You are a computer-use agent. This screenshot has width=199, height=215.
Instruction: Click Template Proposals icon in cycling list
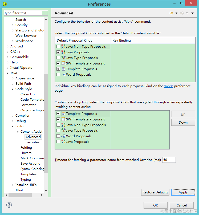pos(63,113)
